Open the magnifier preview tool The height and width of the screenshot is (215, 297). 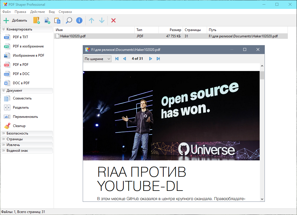click(69, 20)
